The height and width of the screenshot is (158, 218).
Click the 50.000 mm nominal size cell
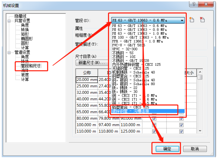coord(87,105)
